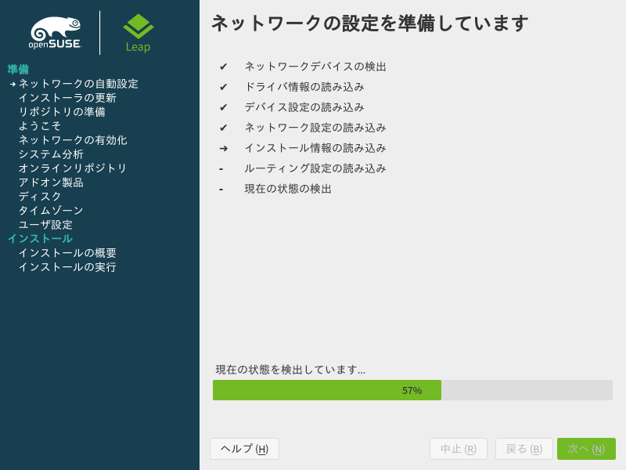Viewport: 626px width, 470px height.
Task: Click the checkmark beside ネットワーク設定の読み込み
Action: (x=224, y=128)
